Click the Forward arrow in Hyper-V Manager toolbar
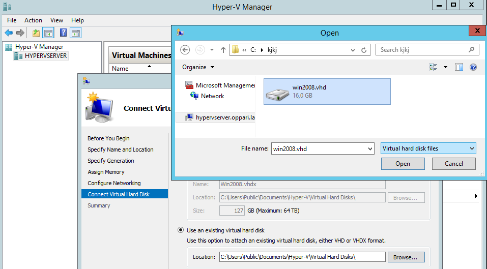The width and height of the screenshot is (487, 269). [x=20, y=33]
